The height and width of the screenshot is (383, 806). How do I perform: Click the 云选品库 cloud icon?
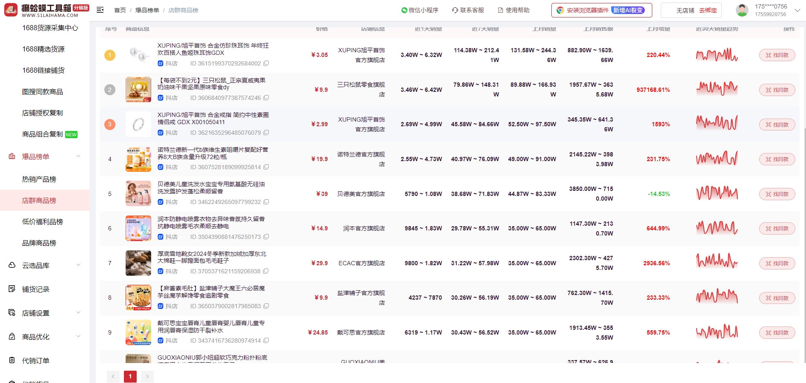[x=12, y=265]
